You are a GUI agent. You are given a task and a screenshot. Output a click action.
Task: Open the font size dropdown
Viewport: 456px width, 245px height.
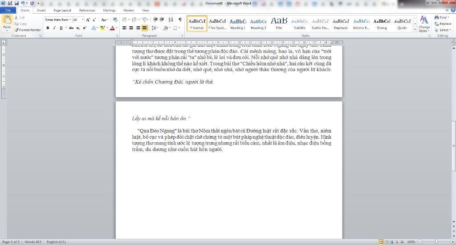point(82,20)
